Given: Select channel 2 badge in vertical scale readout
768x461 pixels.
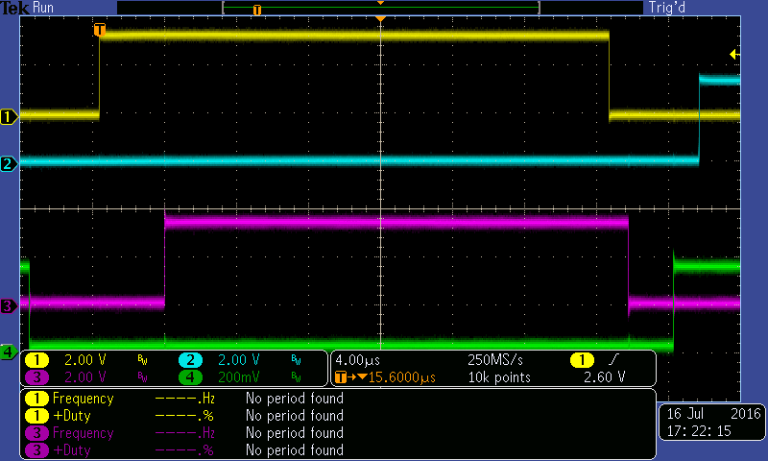Looking at the screenshot, I should 190,360.
